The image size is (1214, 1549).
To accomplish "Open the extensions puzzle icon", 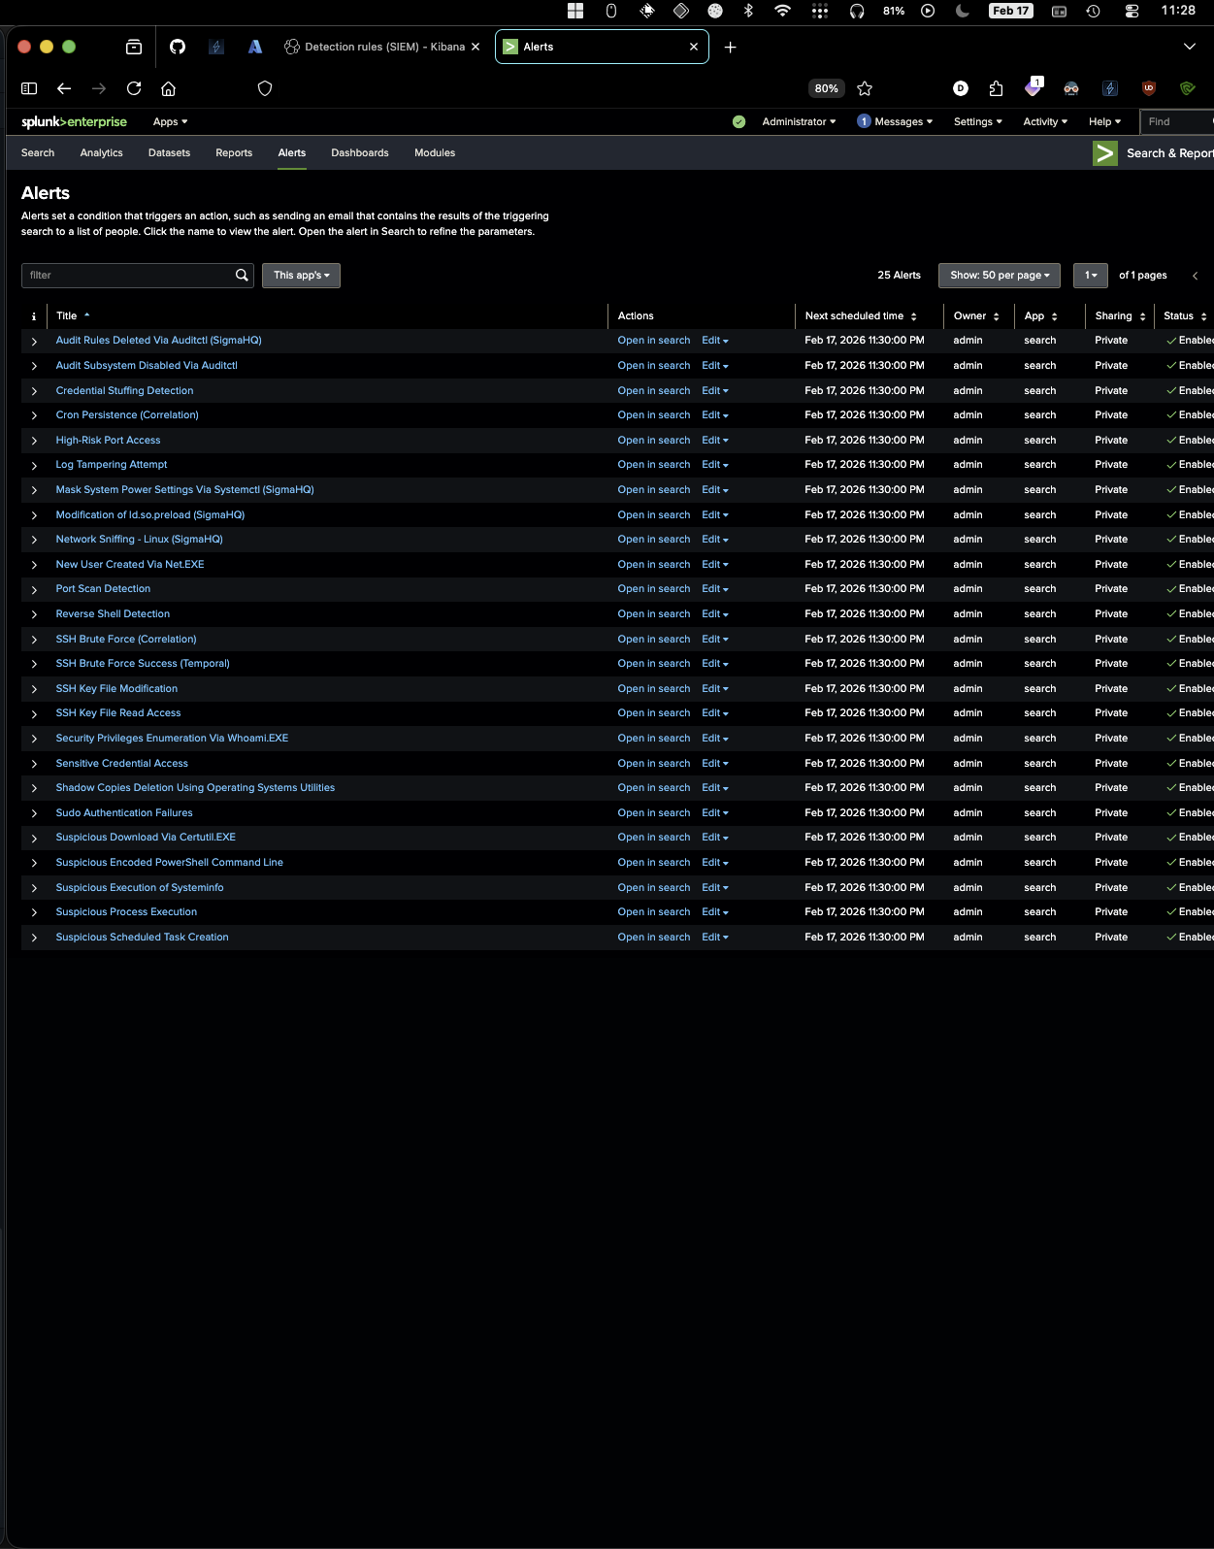I will [996, 88].
